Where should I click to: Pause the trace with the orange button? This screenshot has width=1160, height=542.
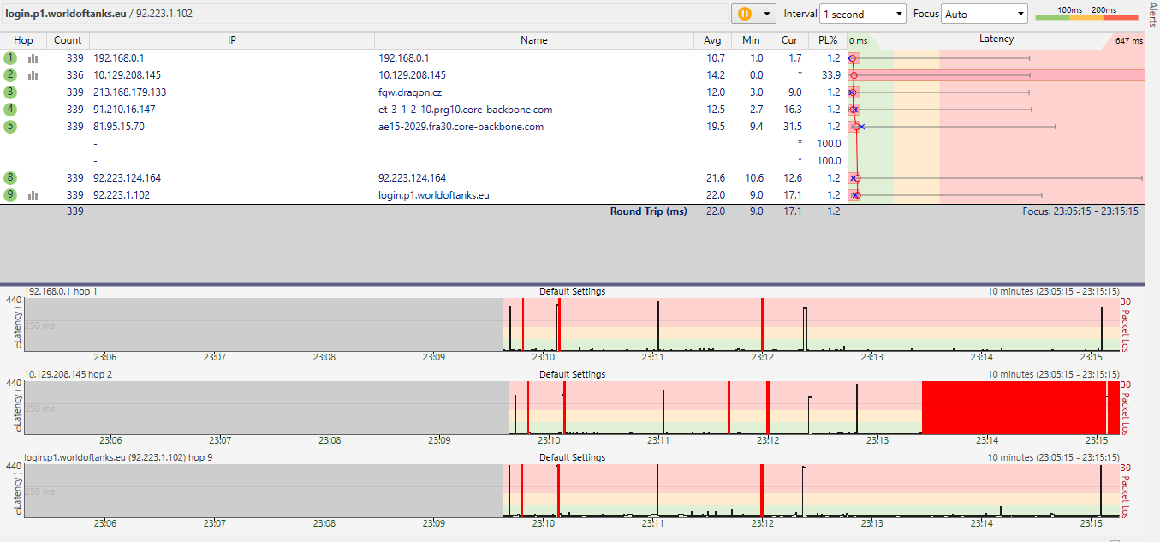coord(744,14)
